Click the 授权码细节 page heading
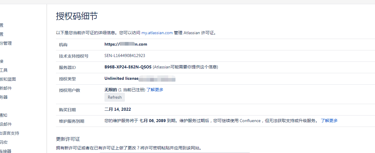 tap(77, 16)
